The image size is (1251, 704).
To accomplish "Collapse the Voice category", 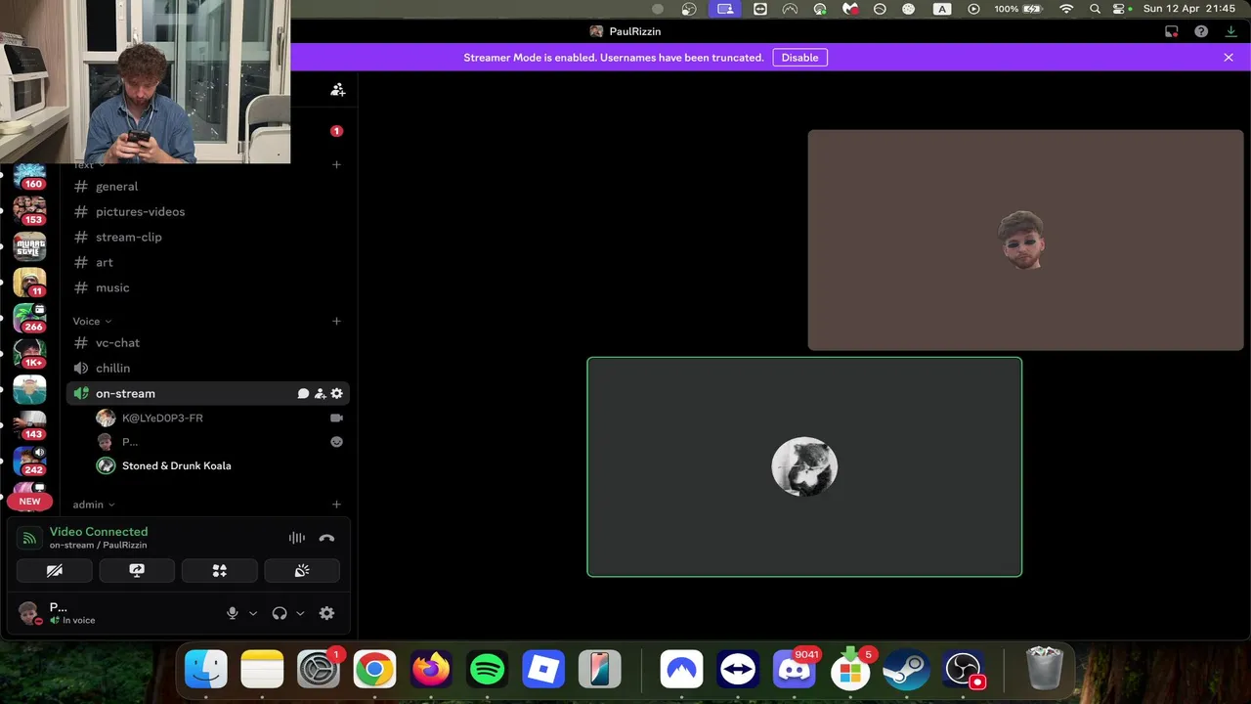I will (92, 321).
